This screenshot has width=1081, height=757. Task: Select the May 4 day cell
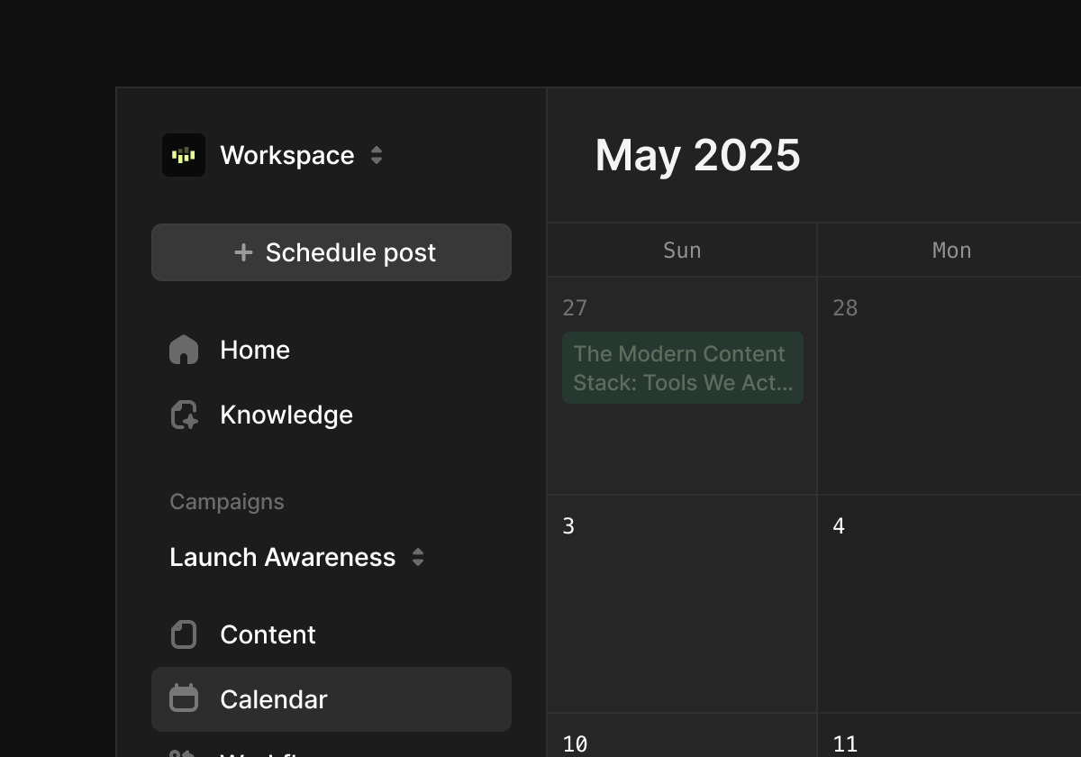[x=949, y=613]
